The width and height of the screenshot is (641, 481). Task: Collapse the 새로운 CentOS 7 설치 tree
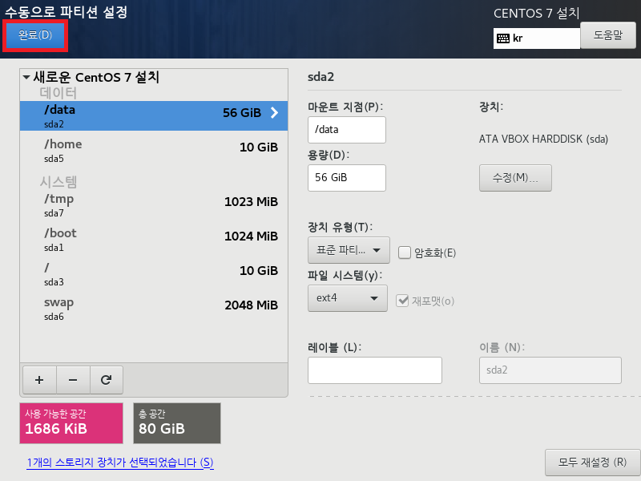(x=26, y=77)
